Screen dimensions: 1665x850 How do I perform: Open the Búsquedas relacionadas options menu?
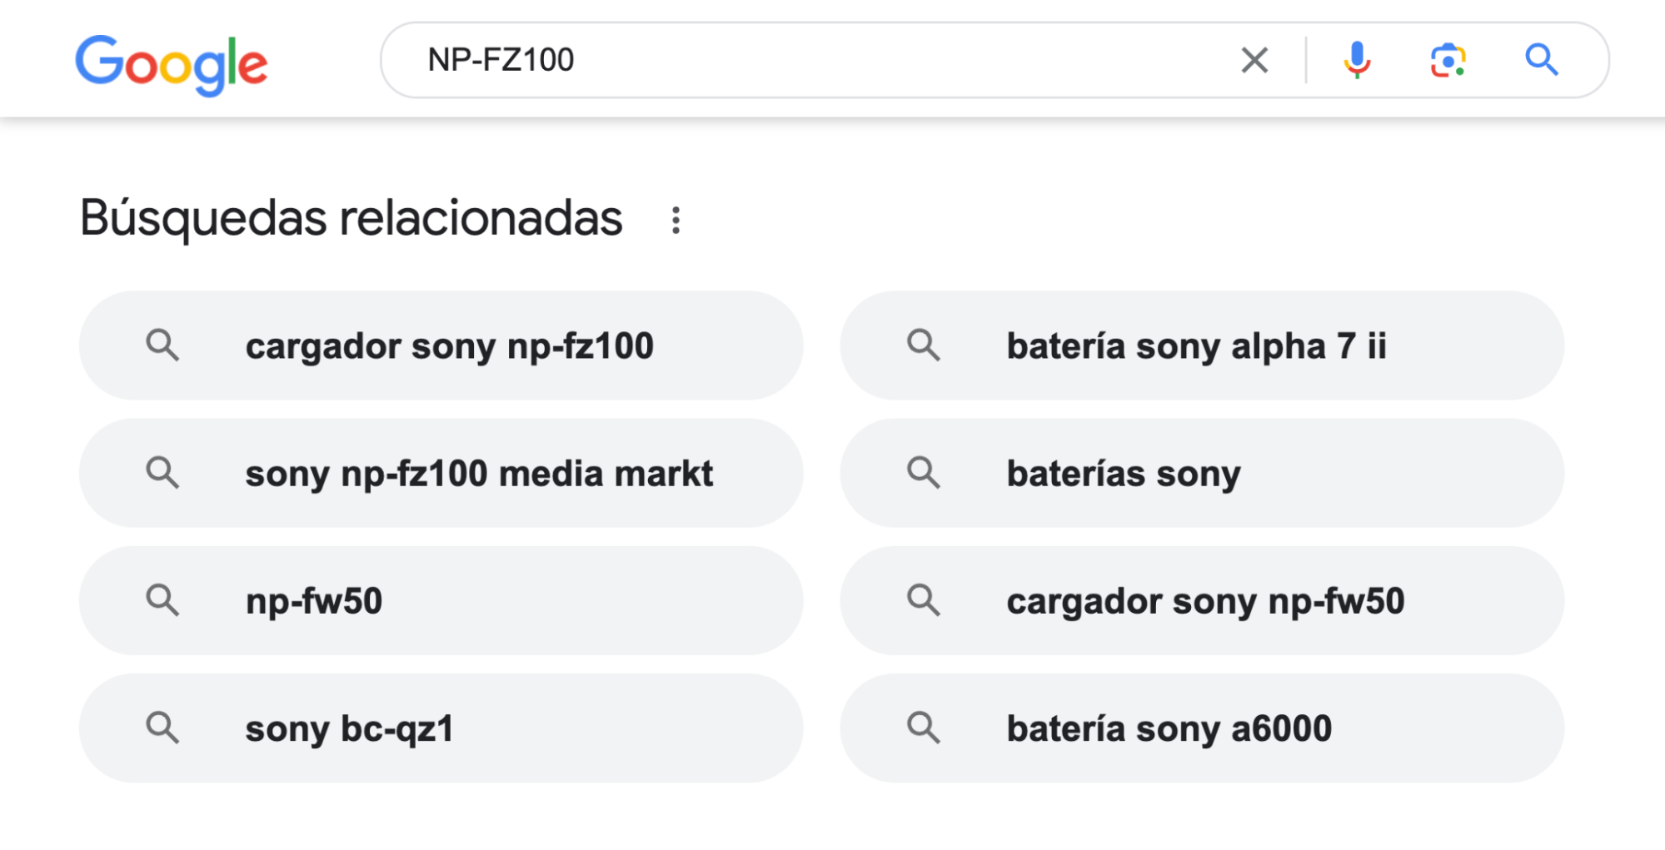(x=675, y=218)
